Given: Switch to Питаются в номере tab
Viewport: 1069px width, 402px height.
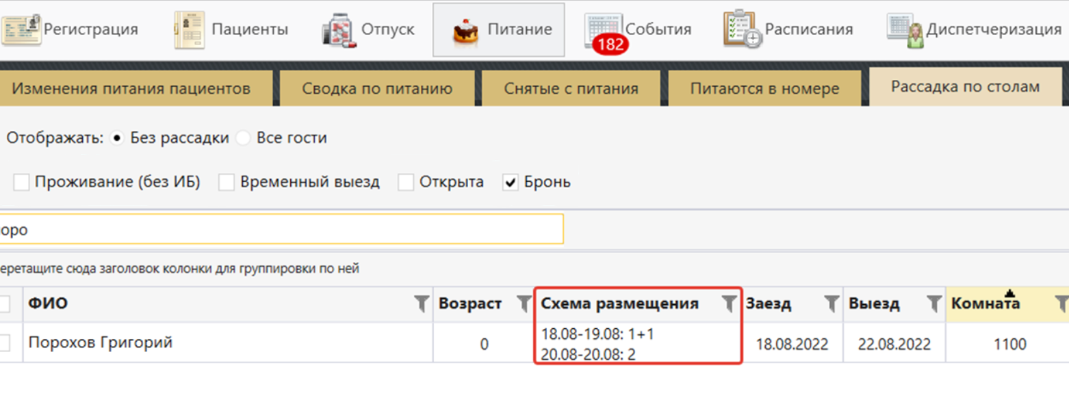Looking at the screenshot, I should (764, 89).
